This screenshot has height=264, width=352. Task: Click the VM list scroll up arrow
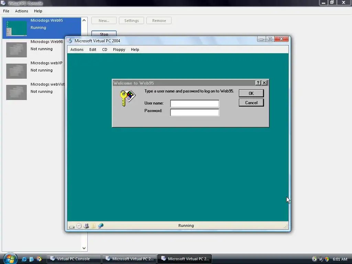click(x=84, y=20)
